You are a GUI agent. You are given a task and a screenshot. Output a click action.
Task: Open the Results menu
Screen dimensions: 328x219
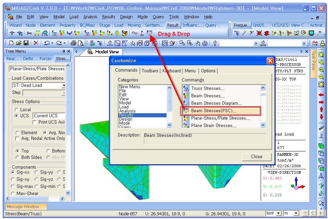pyautogui.click(x=109, y=17)
